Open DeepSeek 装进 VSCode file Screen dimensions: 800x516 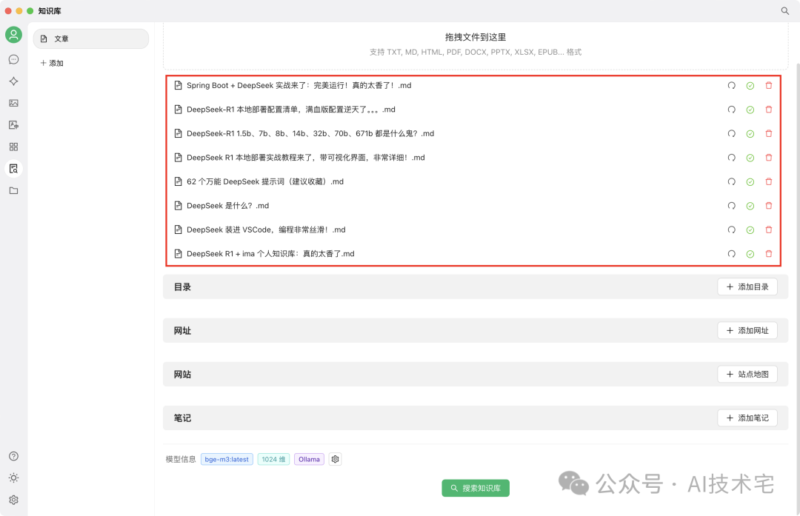coord(266,230)
